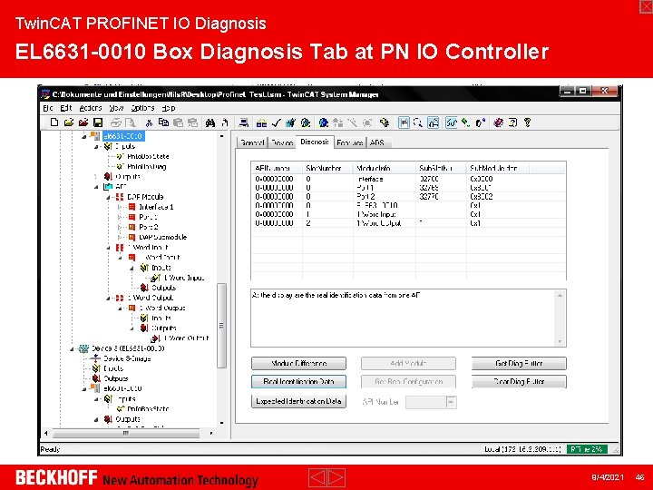Viewport: 653px width, 490px height.
Task: Click the Open file folder icon
Action: 69,122
